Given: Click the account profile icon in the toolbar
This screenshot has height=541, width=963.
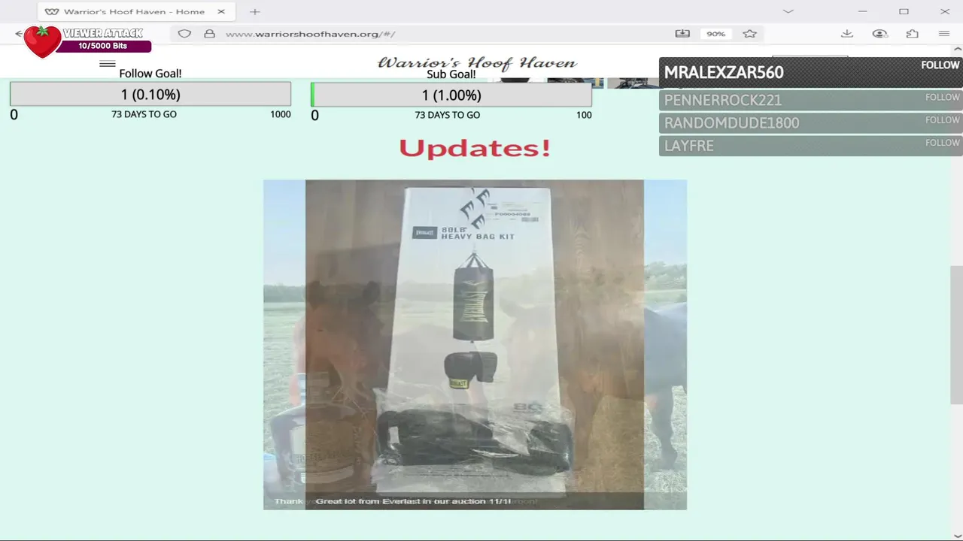Looking at the screenshot, I should point(879,34).
